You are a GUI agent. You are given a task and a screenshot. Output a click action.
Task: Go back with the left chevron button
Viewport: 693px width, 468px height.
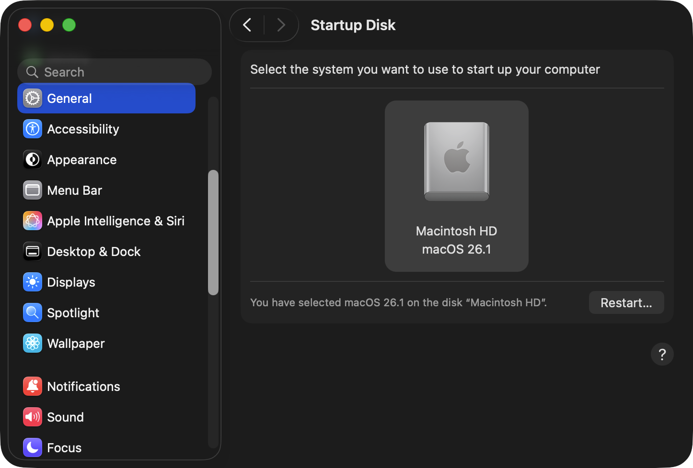pyautogui.click(x=247, y=25)
